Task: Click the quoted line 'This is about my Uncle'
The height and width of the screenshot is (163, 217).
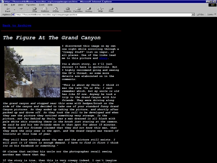Action: tap(81, 85)
